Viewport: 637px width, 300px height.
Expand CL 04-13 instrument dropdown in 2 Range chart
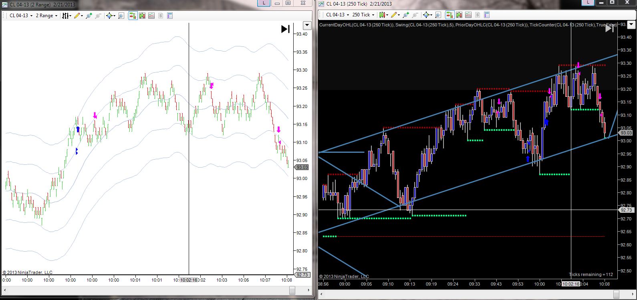pos(31,16)
